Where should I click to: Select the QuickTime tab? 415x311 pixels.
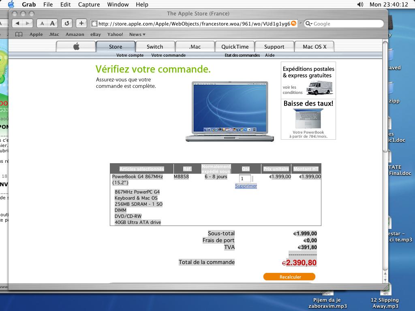click(235, 47)
